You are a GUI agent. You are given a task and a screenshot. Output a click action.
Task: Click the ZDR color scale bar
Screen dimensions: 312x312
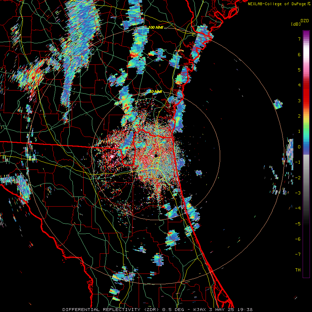tap(306, 154)
